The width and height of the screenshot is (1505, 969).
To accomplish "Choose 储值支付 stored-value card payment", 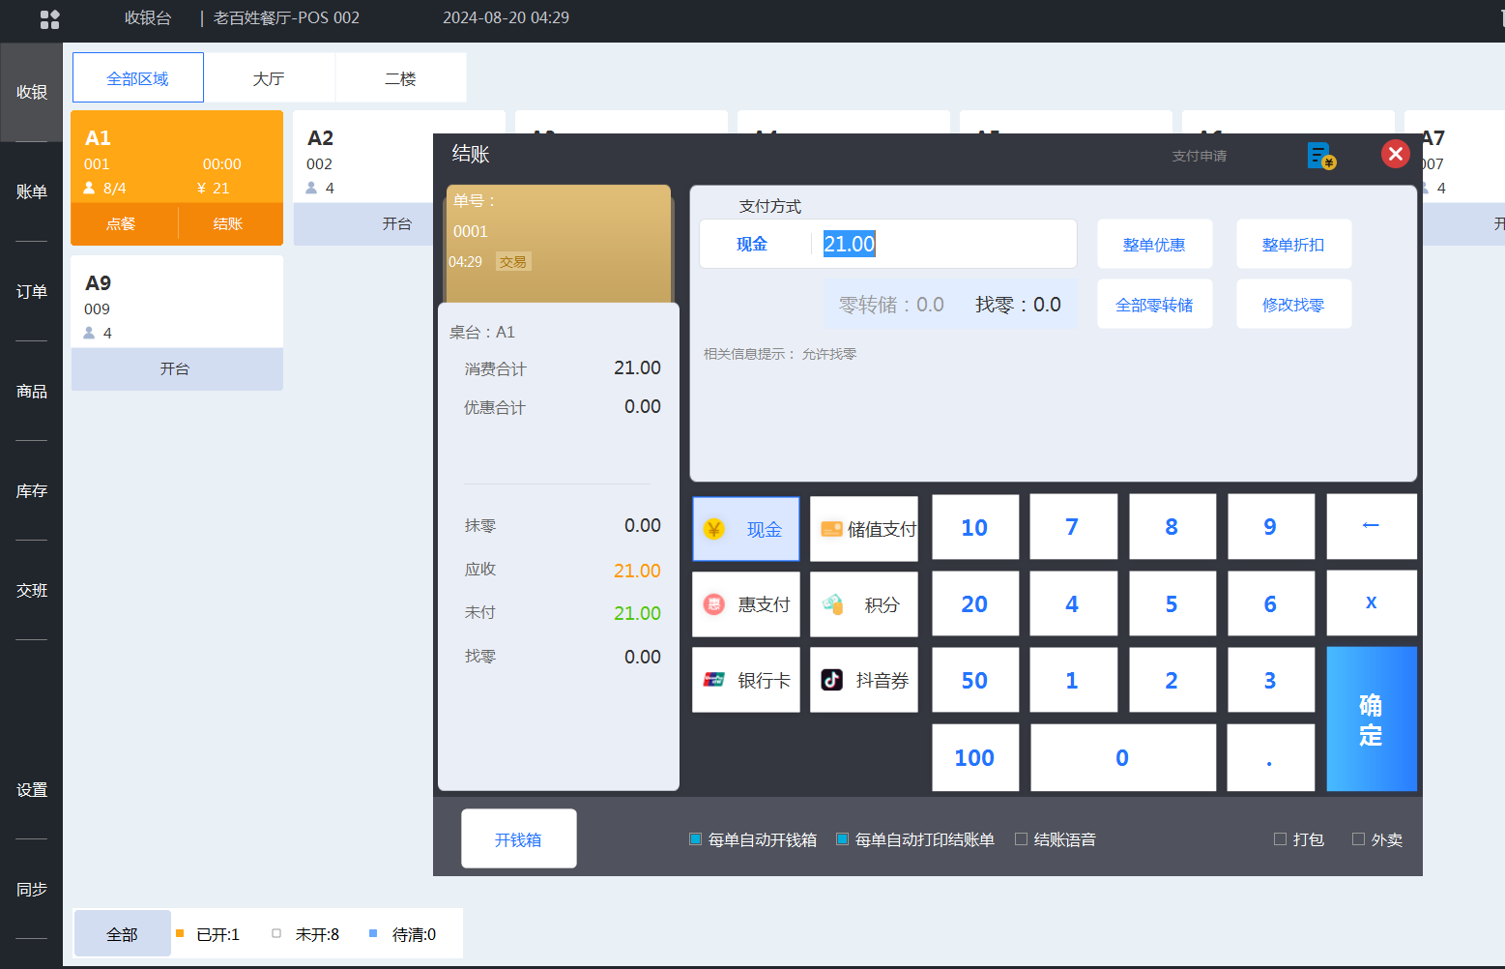I will tap(864, 529).
